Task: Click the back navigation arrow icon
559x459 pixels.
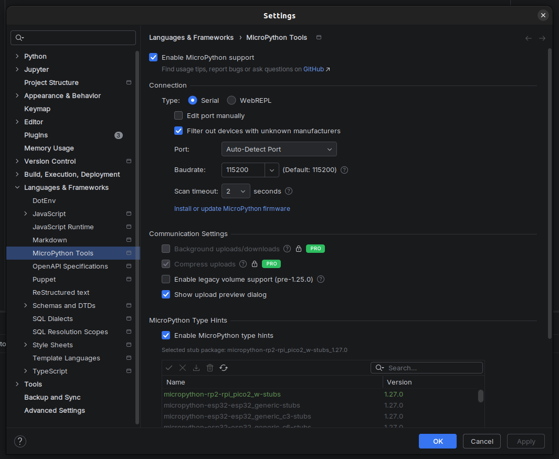Action: coord(529,38)
